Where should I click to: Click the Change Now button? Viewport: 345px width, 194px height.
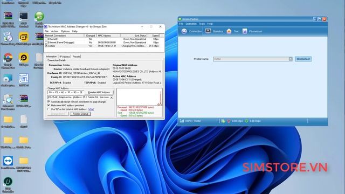[x=58, y=114]
